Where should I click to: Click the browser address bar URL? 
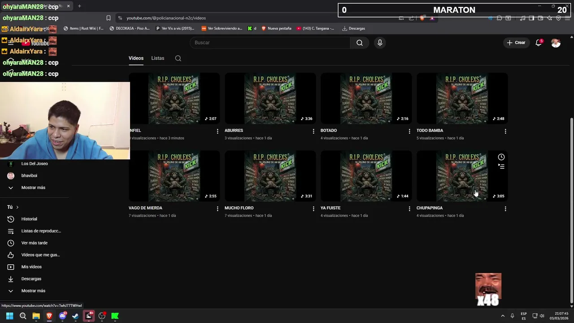coord(166,18)
